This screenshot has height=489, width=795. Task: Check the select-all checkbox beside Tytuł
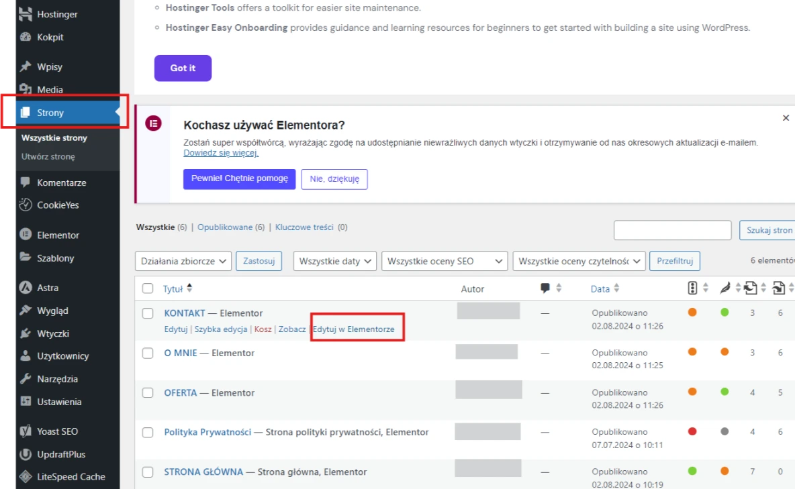(148, 288)
